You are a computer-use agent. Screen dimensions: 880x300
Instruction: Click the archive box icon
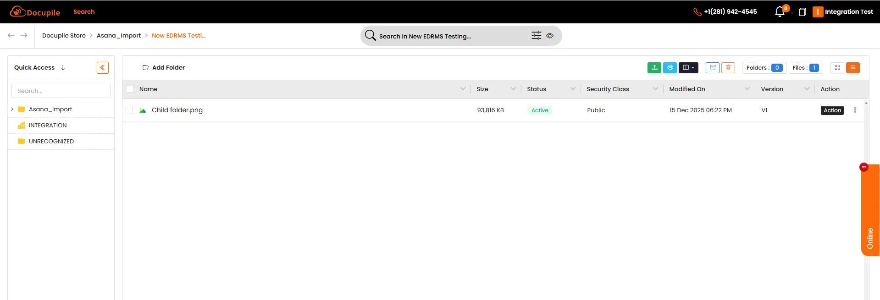[x=712, y=68]
